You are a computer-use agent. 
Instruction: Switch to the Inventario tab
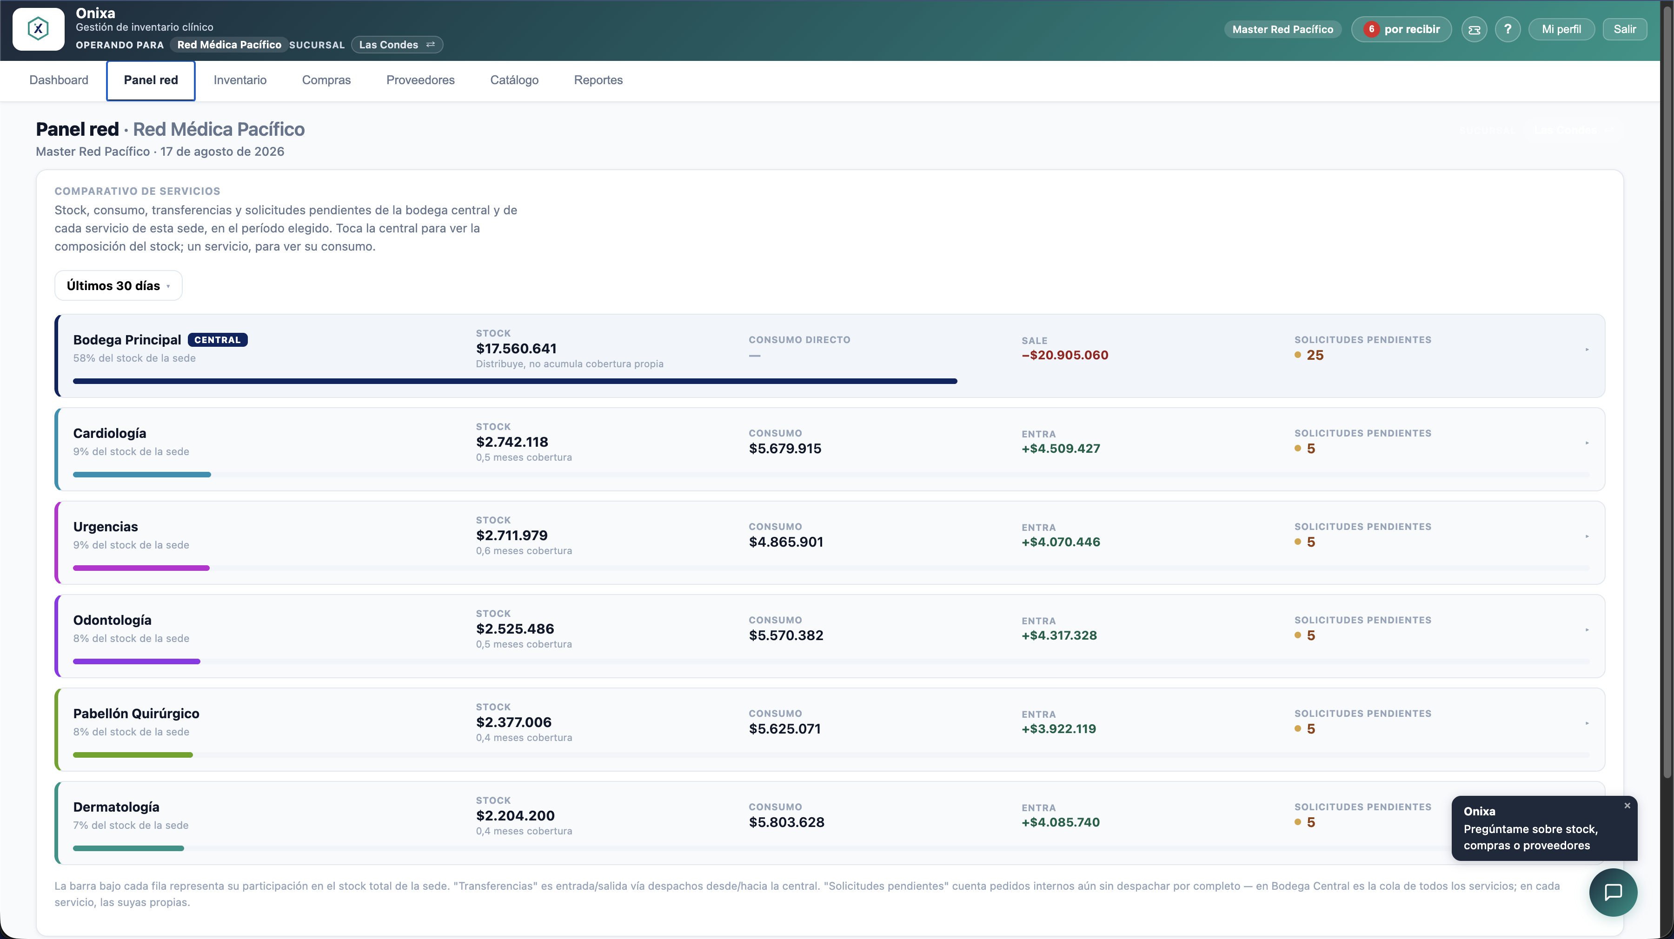240,80
